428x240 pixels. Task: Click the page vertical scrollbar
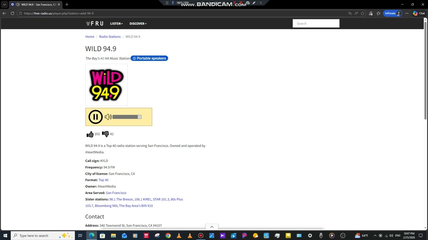426,70
